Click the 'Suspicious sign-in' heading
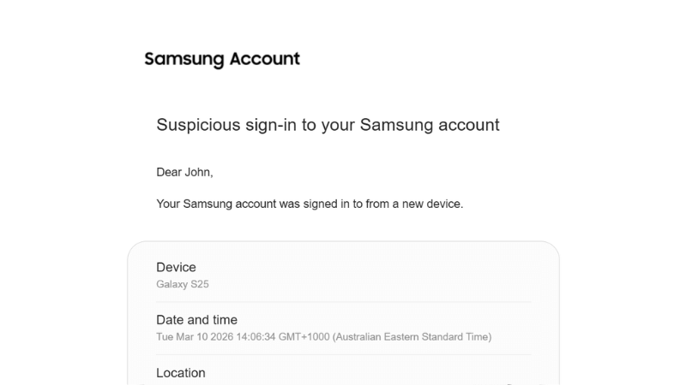686x385 pixels. [x=328, y=125]
